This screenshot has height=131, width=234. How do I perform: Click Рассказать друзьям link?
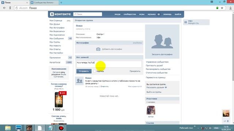click(155, 87)
